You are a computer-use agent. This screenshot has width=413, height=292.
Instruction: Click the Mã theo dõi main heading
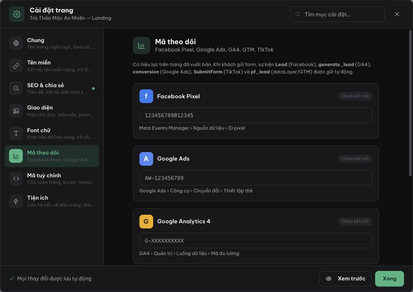176,42
